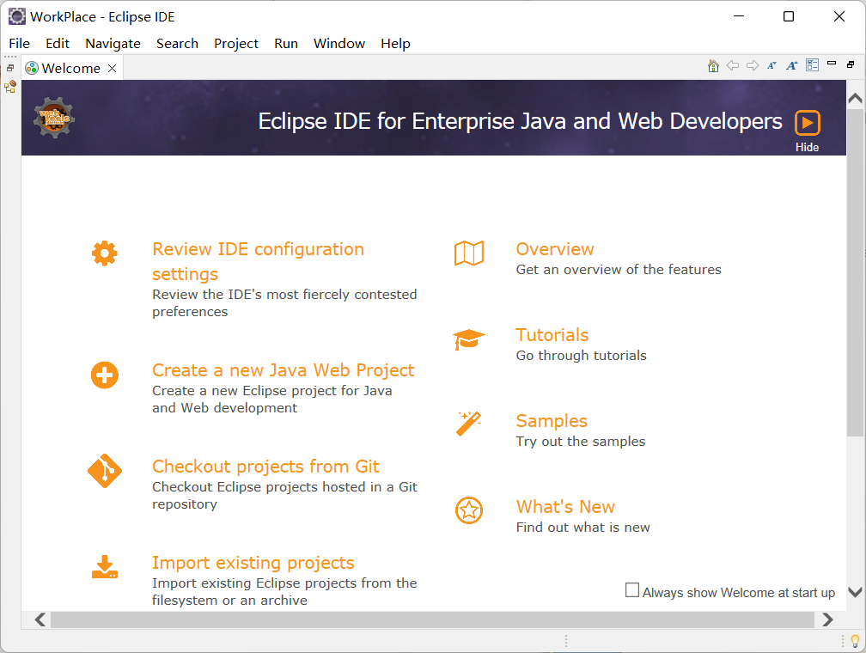866x653 pixels.
Task: Open the Overview link
Action: coord(555,249)
